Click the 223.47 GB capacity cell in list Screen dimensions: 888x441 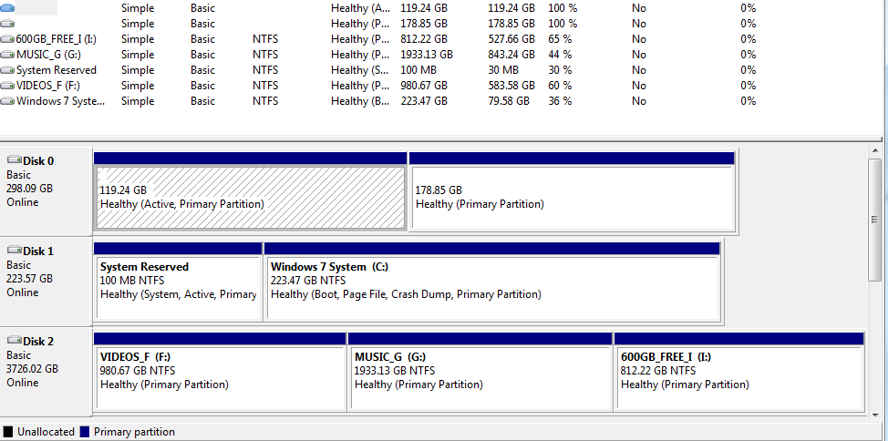(424, 101)
